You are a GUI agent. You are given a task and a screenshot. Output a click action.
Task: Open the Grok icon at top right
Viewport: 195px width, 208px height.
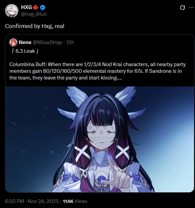click(182, 8)
